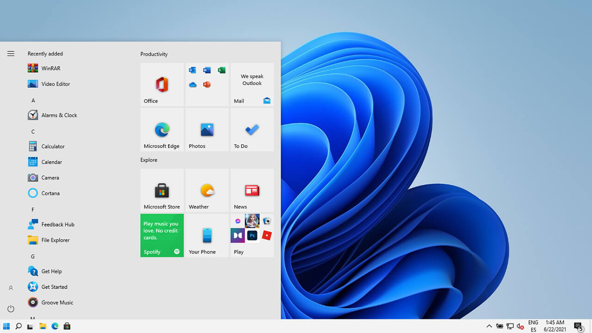The width and height of the screenshot is (592, 333).
Task: Open the To Do tile
Action: point(252,129)
